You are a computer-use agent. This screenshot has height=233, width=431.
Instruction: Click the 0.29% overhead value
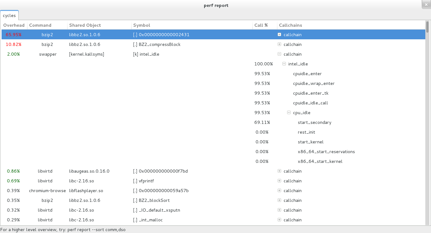[x=14, y=220]
